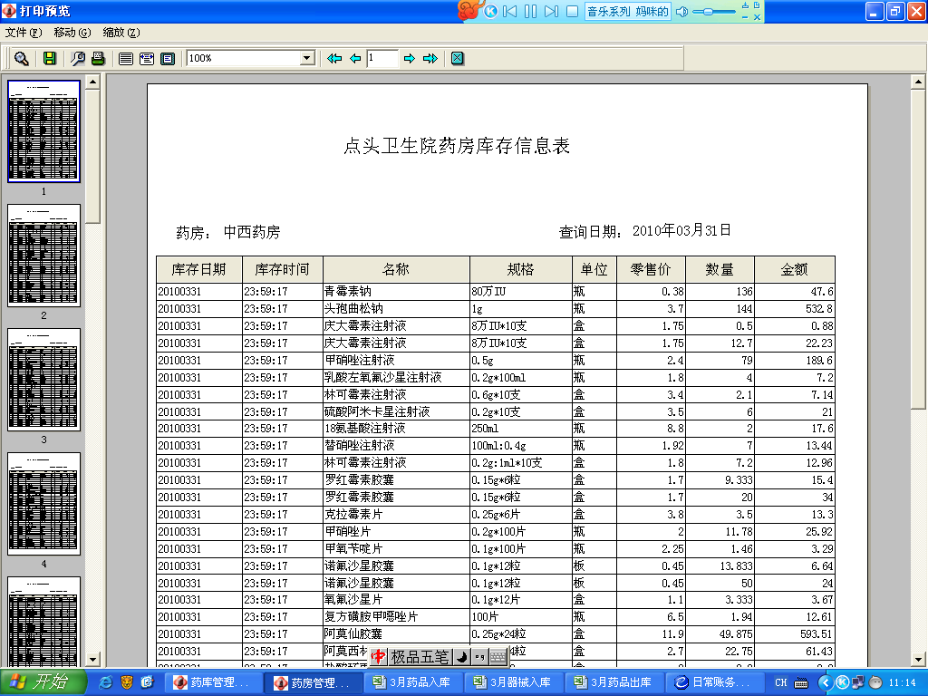This screenshot has width=928, height=696.
Task: Click the music player volume slider
Action: [714, 11]
